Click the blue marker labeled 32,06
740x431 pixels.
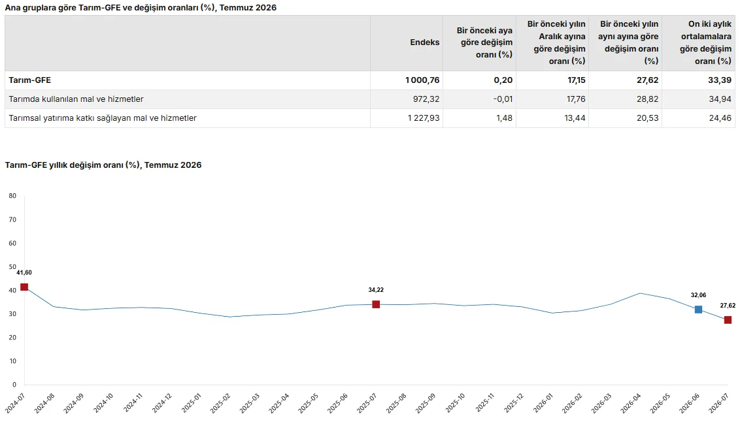698,310
